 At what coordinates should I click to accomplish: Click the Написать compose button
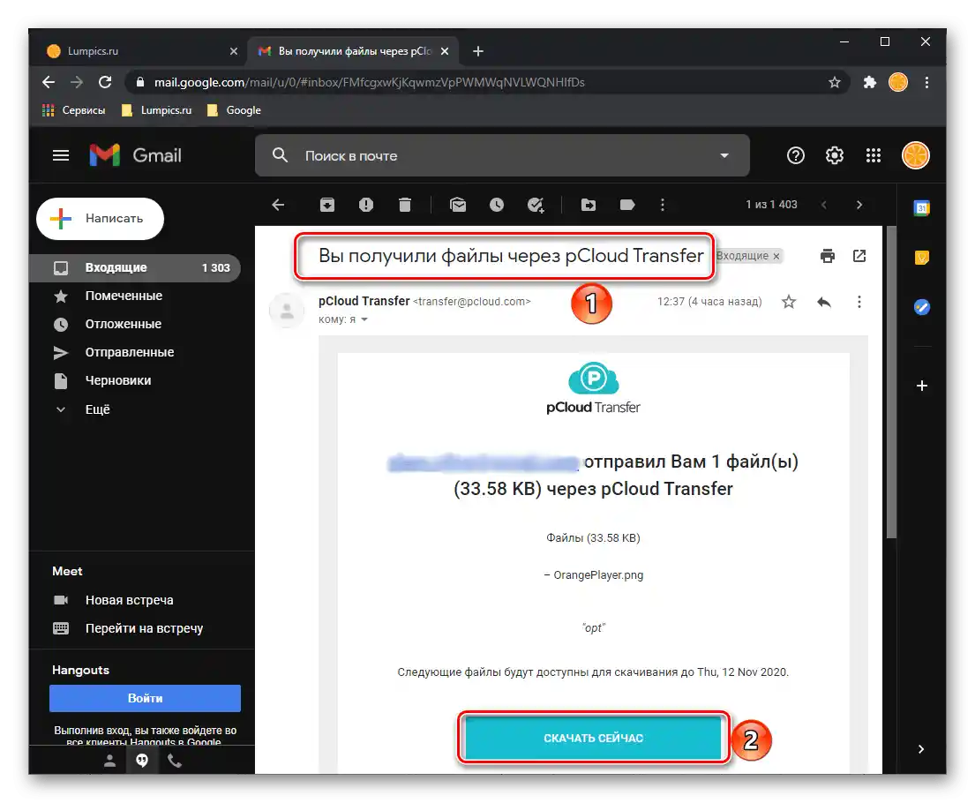point(100,218)
